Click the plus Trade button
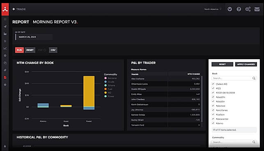Screen dimensions: 264x151 coord(19,9)
